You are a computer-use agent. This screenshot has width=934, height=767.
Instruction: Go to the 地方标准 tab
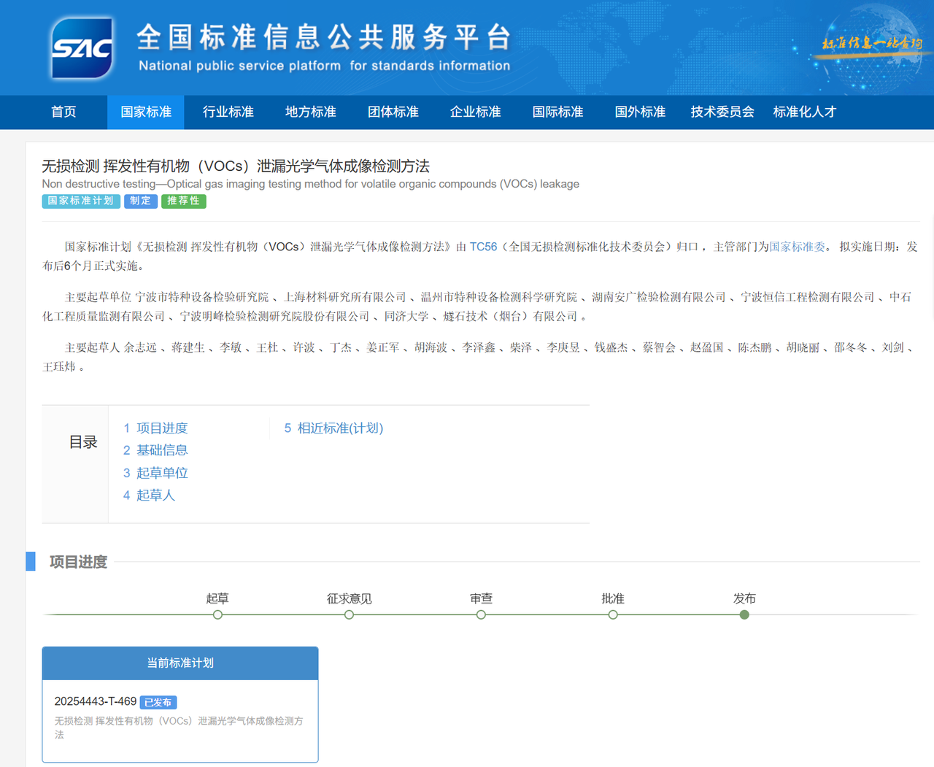311,112
